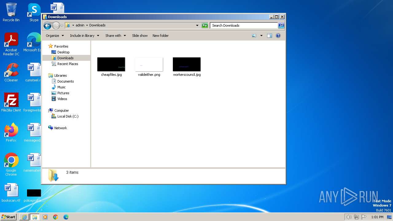393x221 pixels.
Task: Create a New folder
Action: point(161,36)
